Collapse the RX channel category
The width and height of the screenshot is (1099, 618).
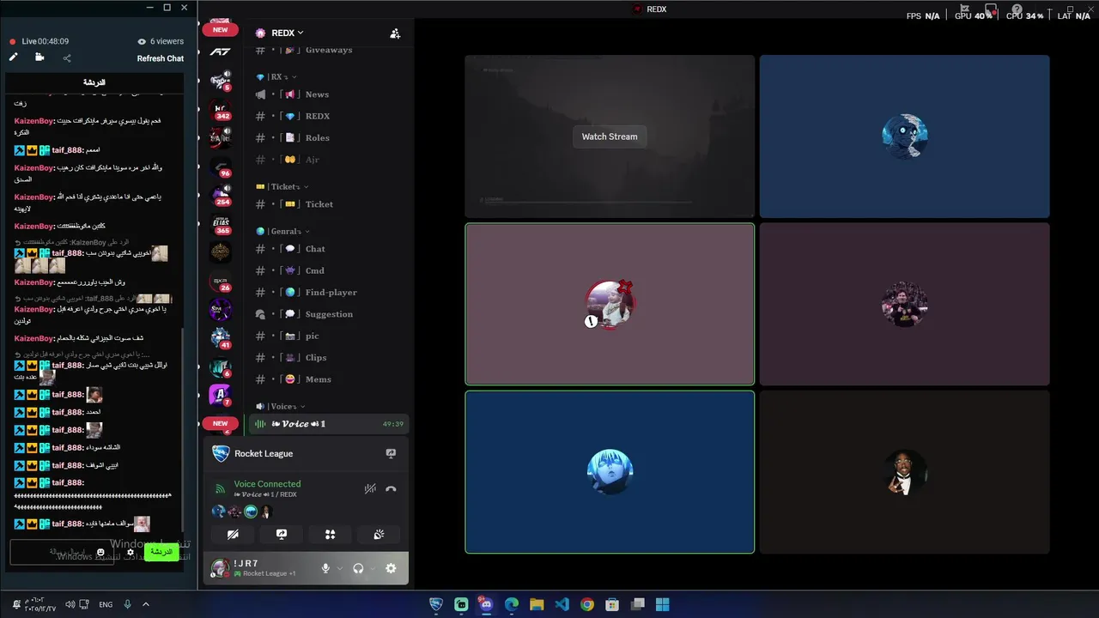point(276,77)
